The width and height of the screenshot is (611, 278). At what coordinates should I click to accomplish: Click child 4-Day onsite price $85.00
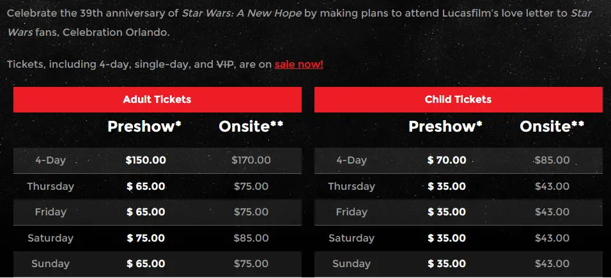(x=552, y=160)
